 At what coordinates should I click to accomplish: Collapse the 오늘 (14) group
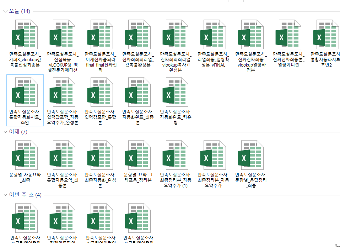click(5, 11)
